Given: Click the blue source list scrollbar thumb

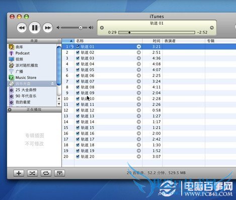Looking at the screenshot, I should 59,66.
